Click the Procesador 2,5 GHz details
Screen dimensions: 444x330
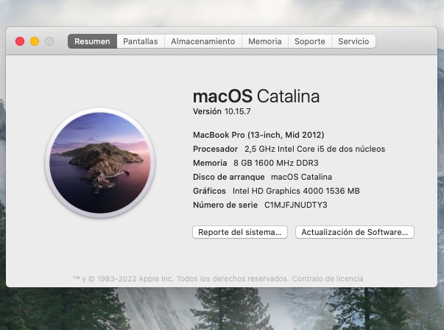[289, 149]
